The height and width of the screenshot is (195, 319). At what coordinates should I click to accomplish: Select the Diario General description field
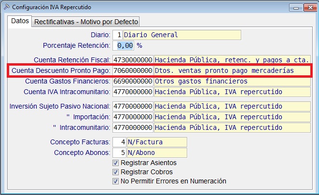point(182,35)
